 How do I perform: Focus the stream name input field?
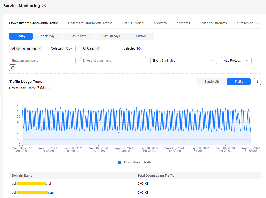click(x=113, y=61)
